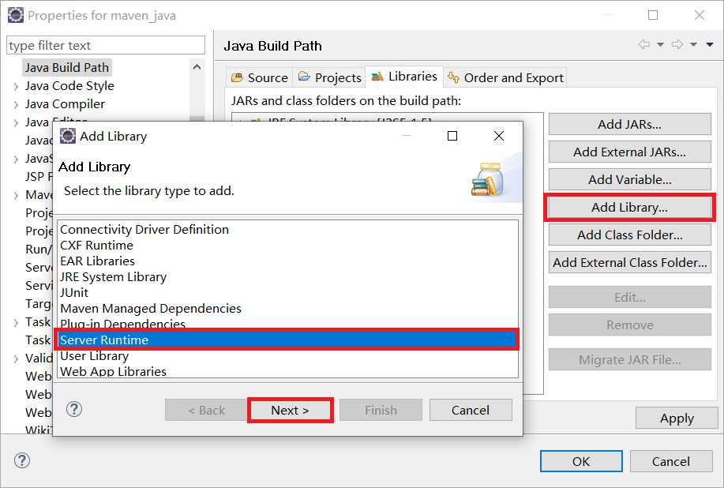
Task: Click the scroll-up arrow of the properties tree
Action: point(197,67)
